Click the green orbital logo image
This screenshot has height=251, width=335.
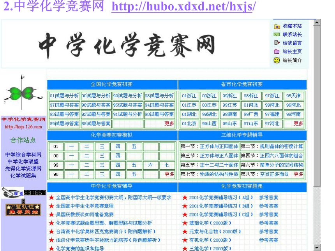pos(23,92)
